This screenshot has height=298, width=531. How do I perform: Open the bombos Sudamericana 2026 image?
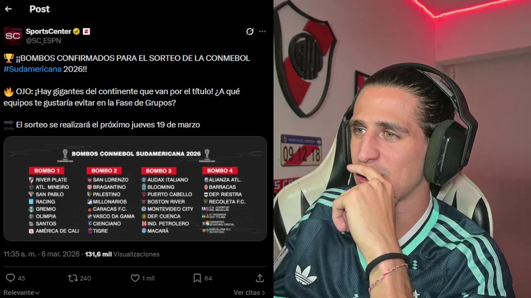[x=135, y=189]
